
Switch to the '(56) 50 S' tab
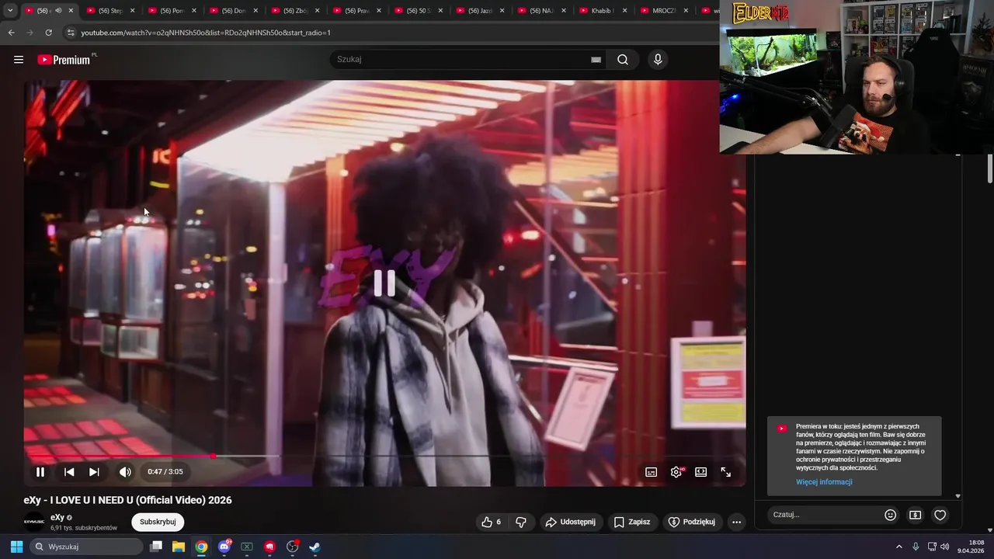pyautogui.click(x=419, y=11)
